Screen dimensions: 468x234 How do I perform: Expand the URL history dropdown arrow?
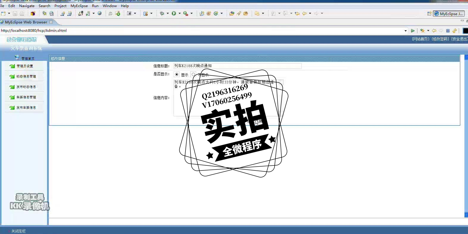pos(405,31)
